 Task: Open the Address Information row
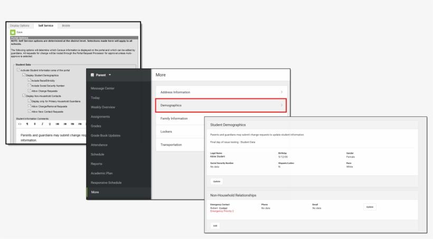pos(221,92)
